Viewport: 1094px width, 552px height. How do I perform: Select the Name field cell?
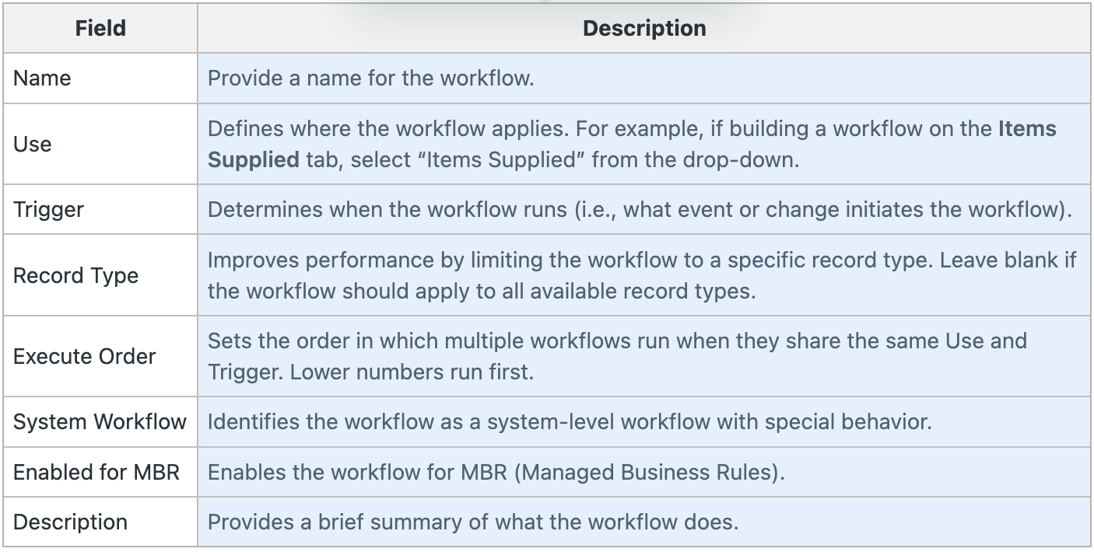tap(100, 78)
